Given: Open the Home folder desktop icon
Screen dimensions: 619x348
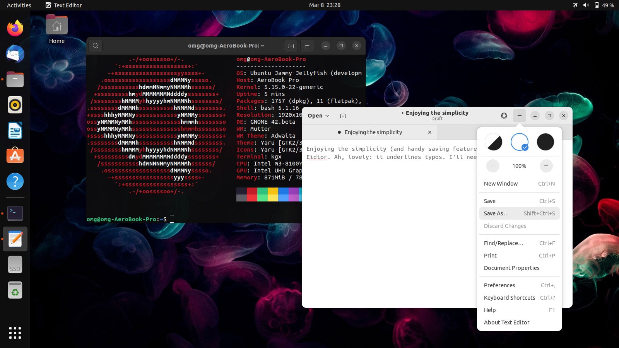Looking at the screenshot, I should [x=57, y=30].
